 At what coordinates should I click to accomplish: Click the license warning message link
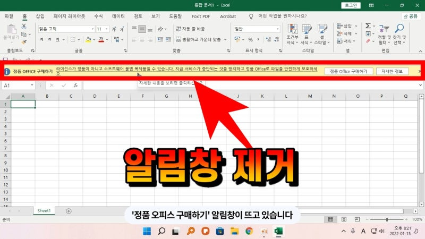point(187,71)
